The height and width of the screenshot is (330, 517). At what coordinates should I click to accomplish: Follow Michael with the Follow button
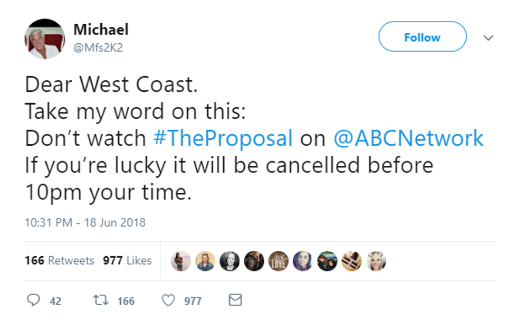pyautogui.click(x=422, y=37)
